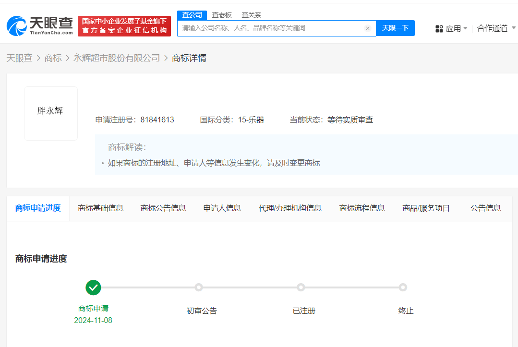Open the 永辉超市股份有限公司 breadcrumb link
518x347 pixels.
[x=116, y=58]
